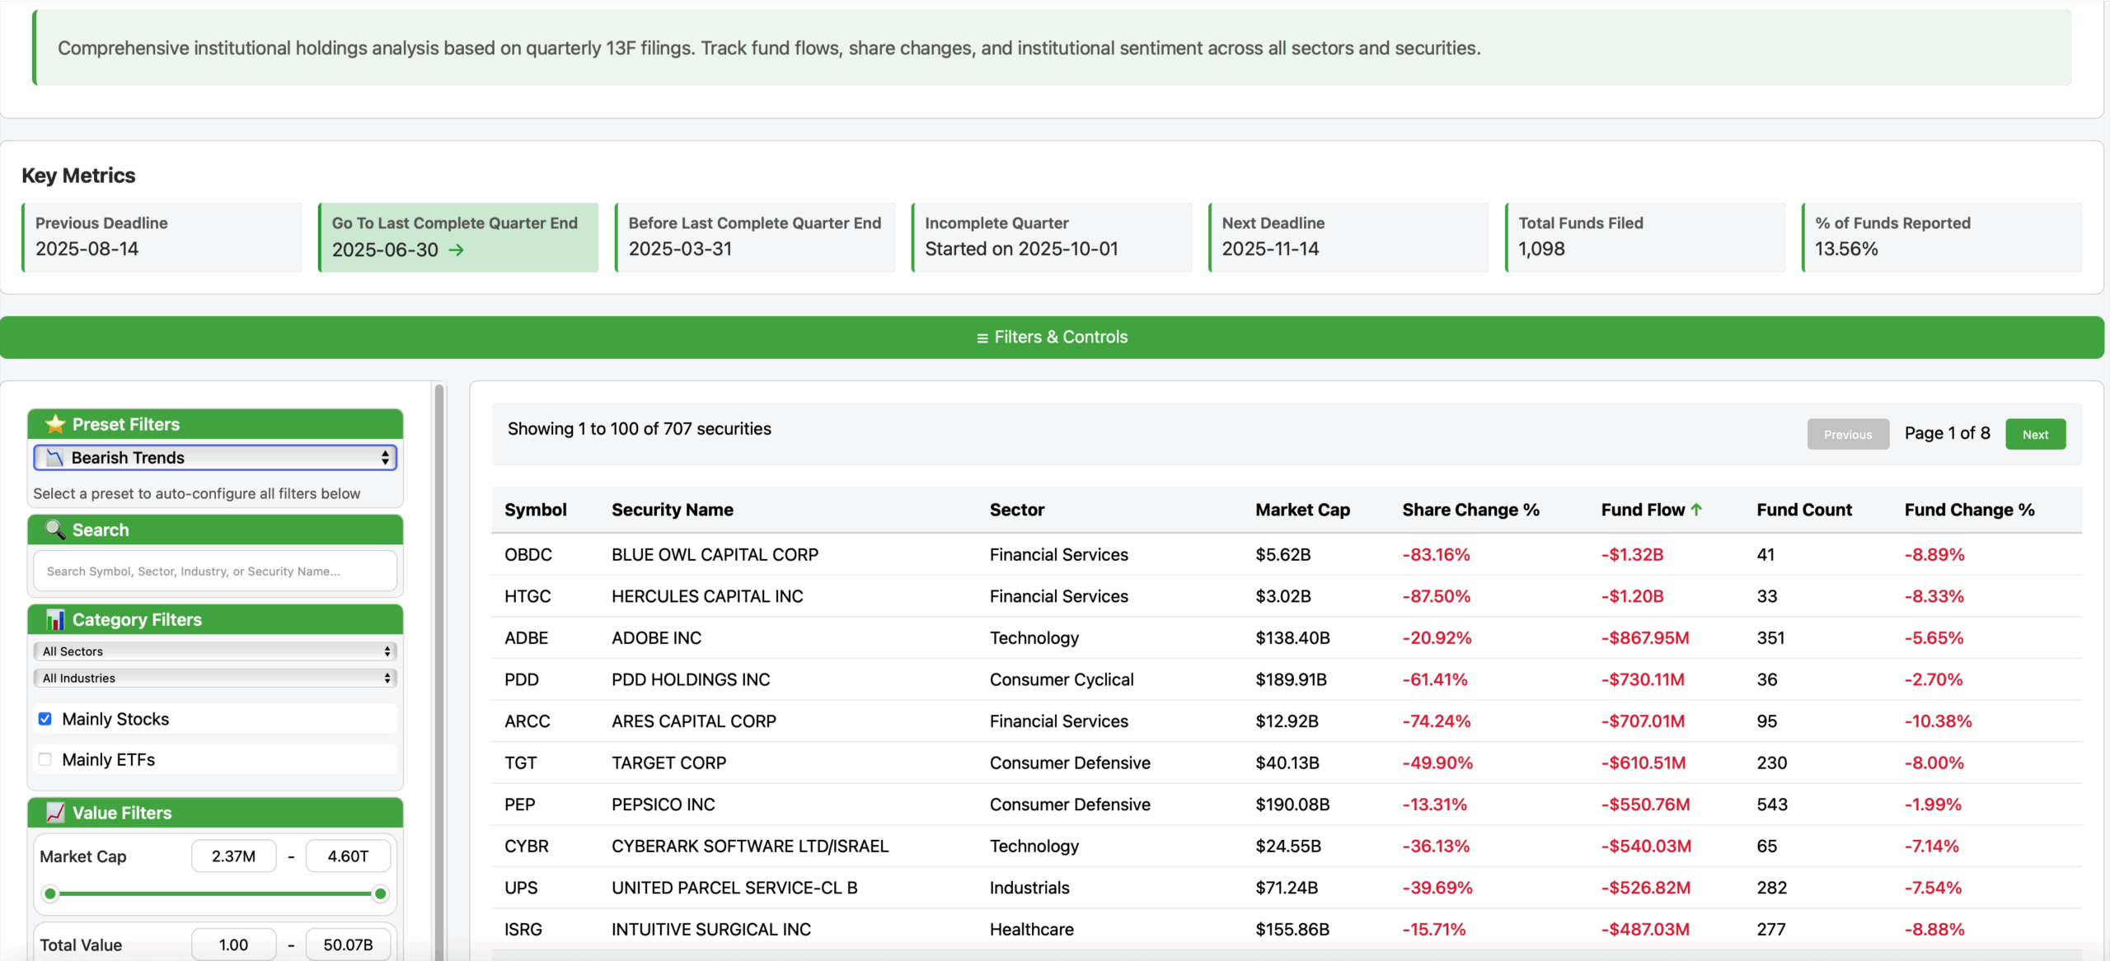
Task: Click the hamburger icon in Filters & Controls
Action: (982, 338)
